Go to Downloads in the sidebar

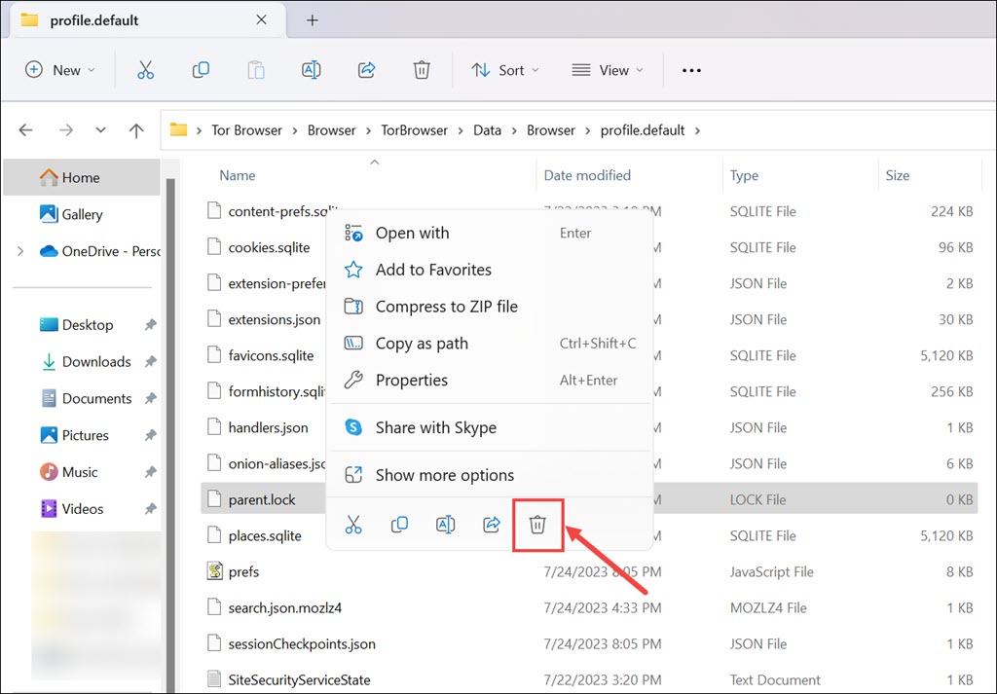[x=95, y=362]
